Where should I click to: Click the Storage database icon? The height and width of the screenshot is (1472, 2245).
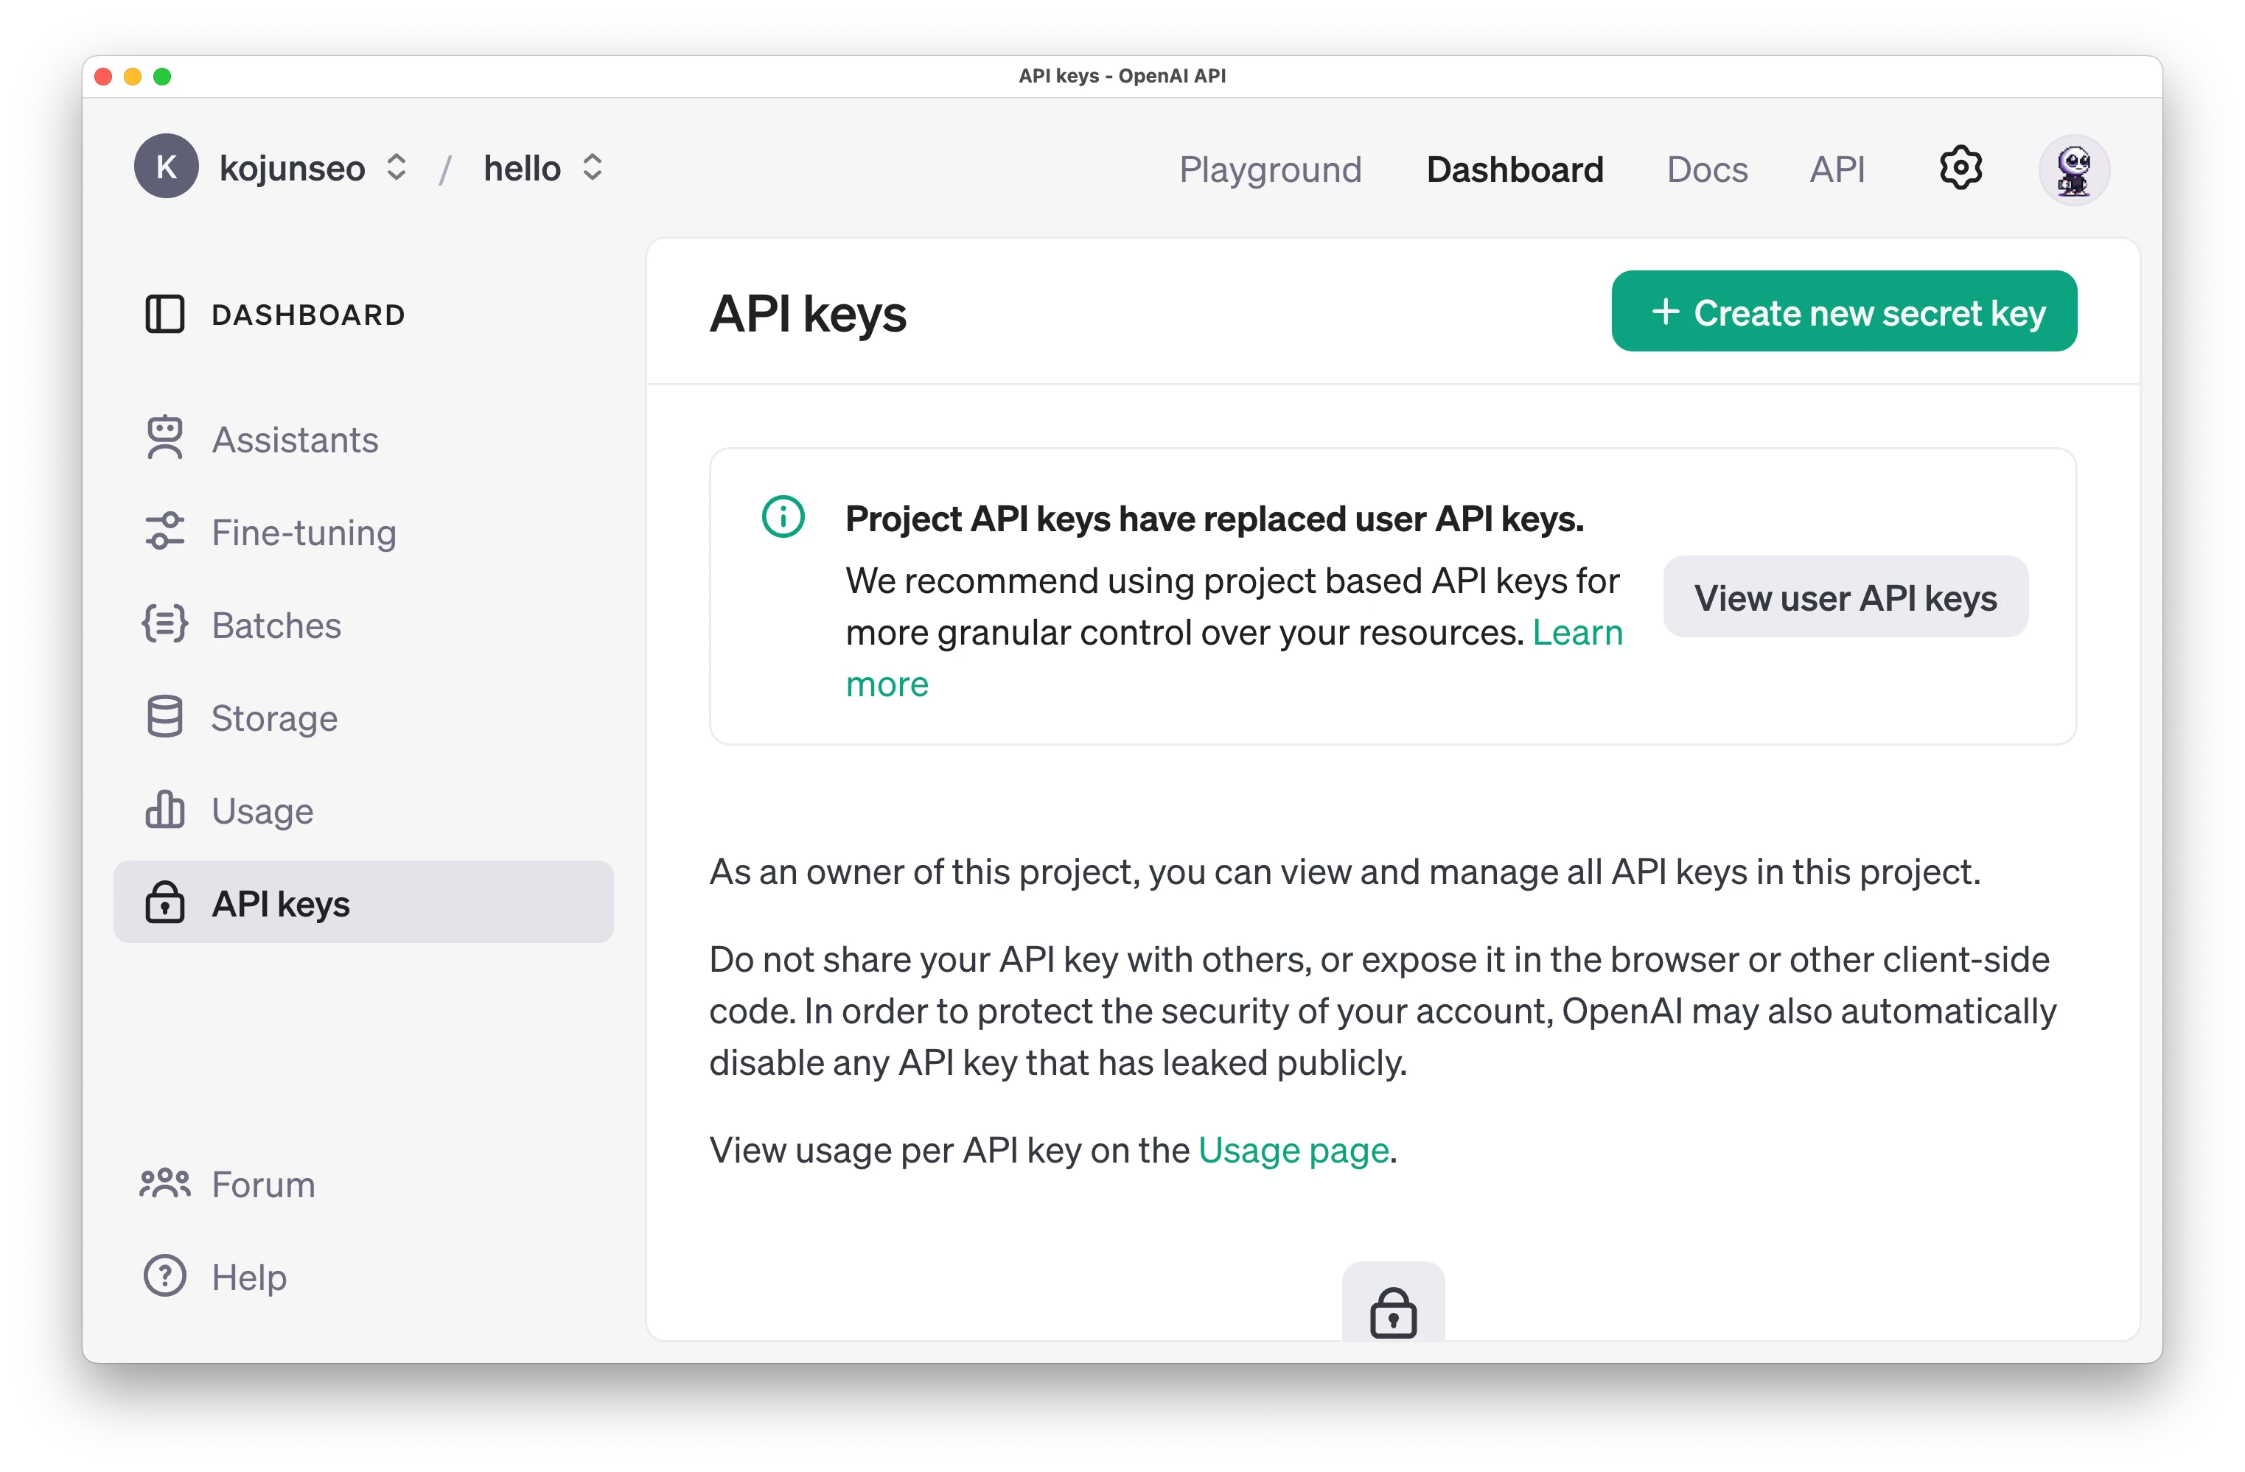[x=164, y=717]
